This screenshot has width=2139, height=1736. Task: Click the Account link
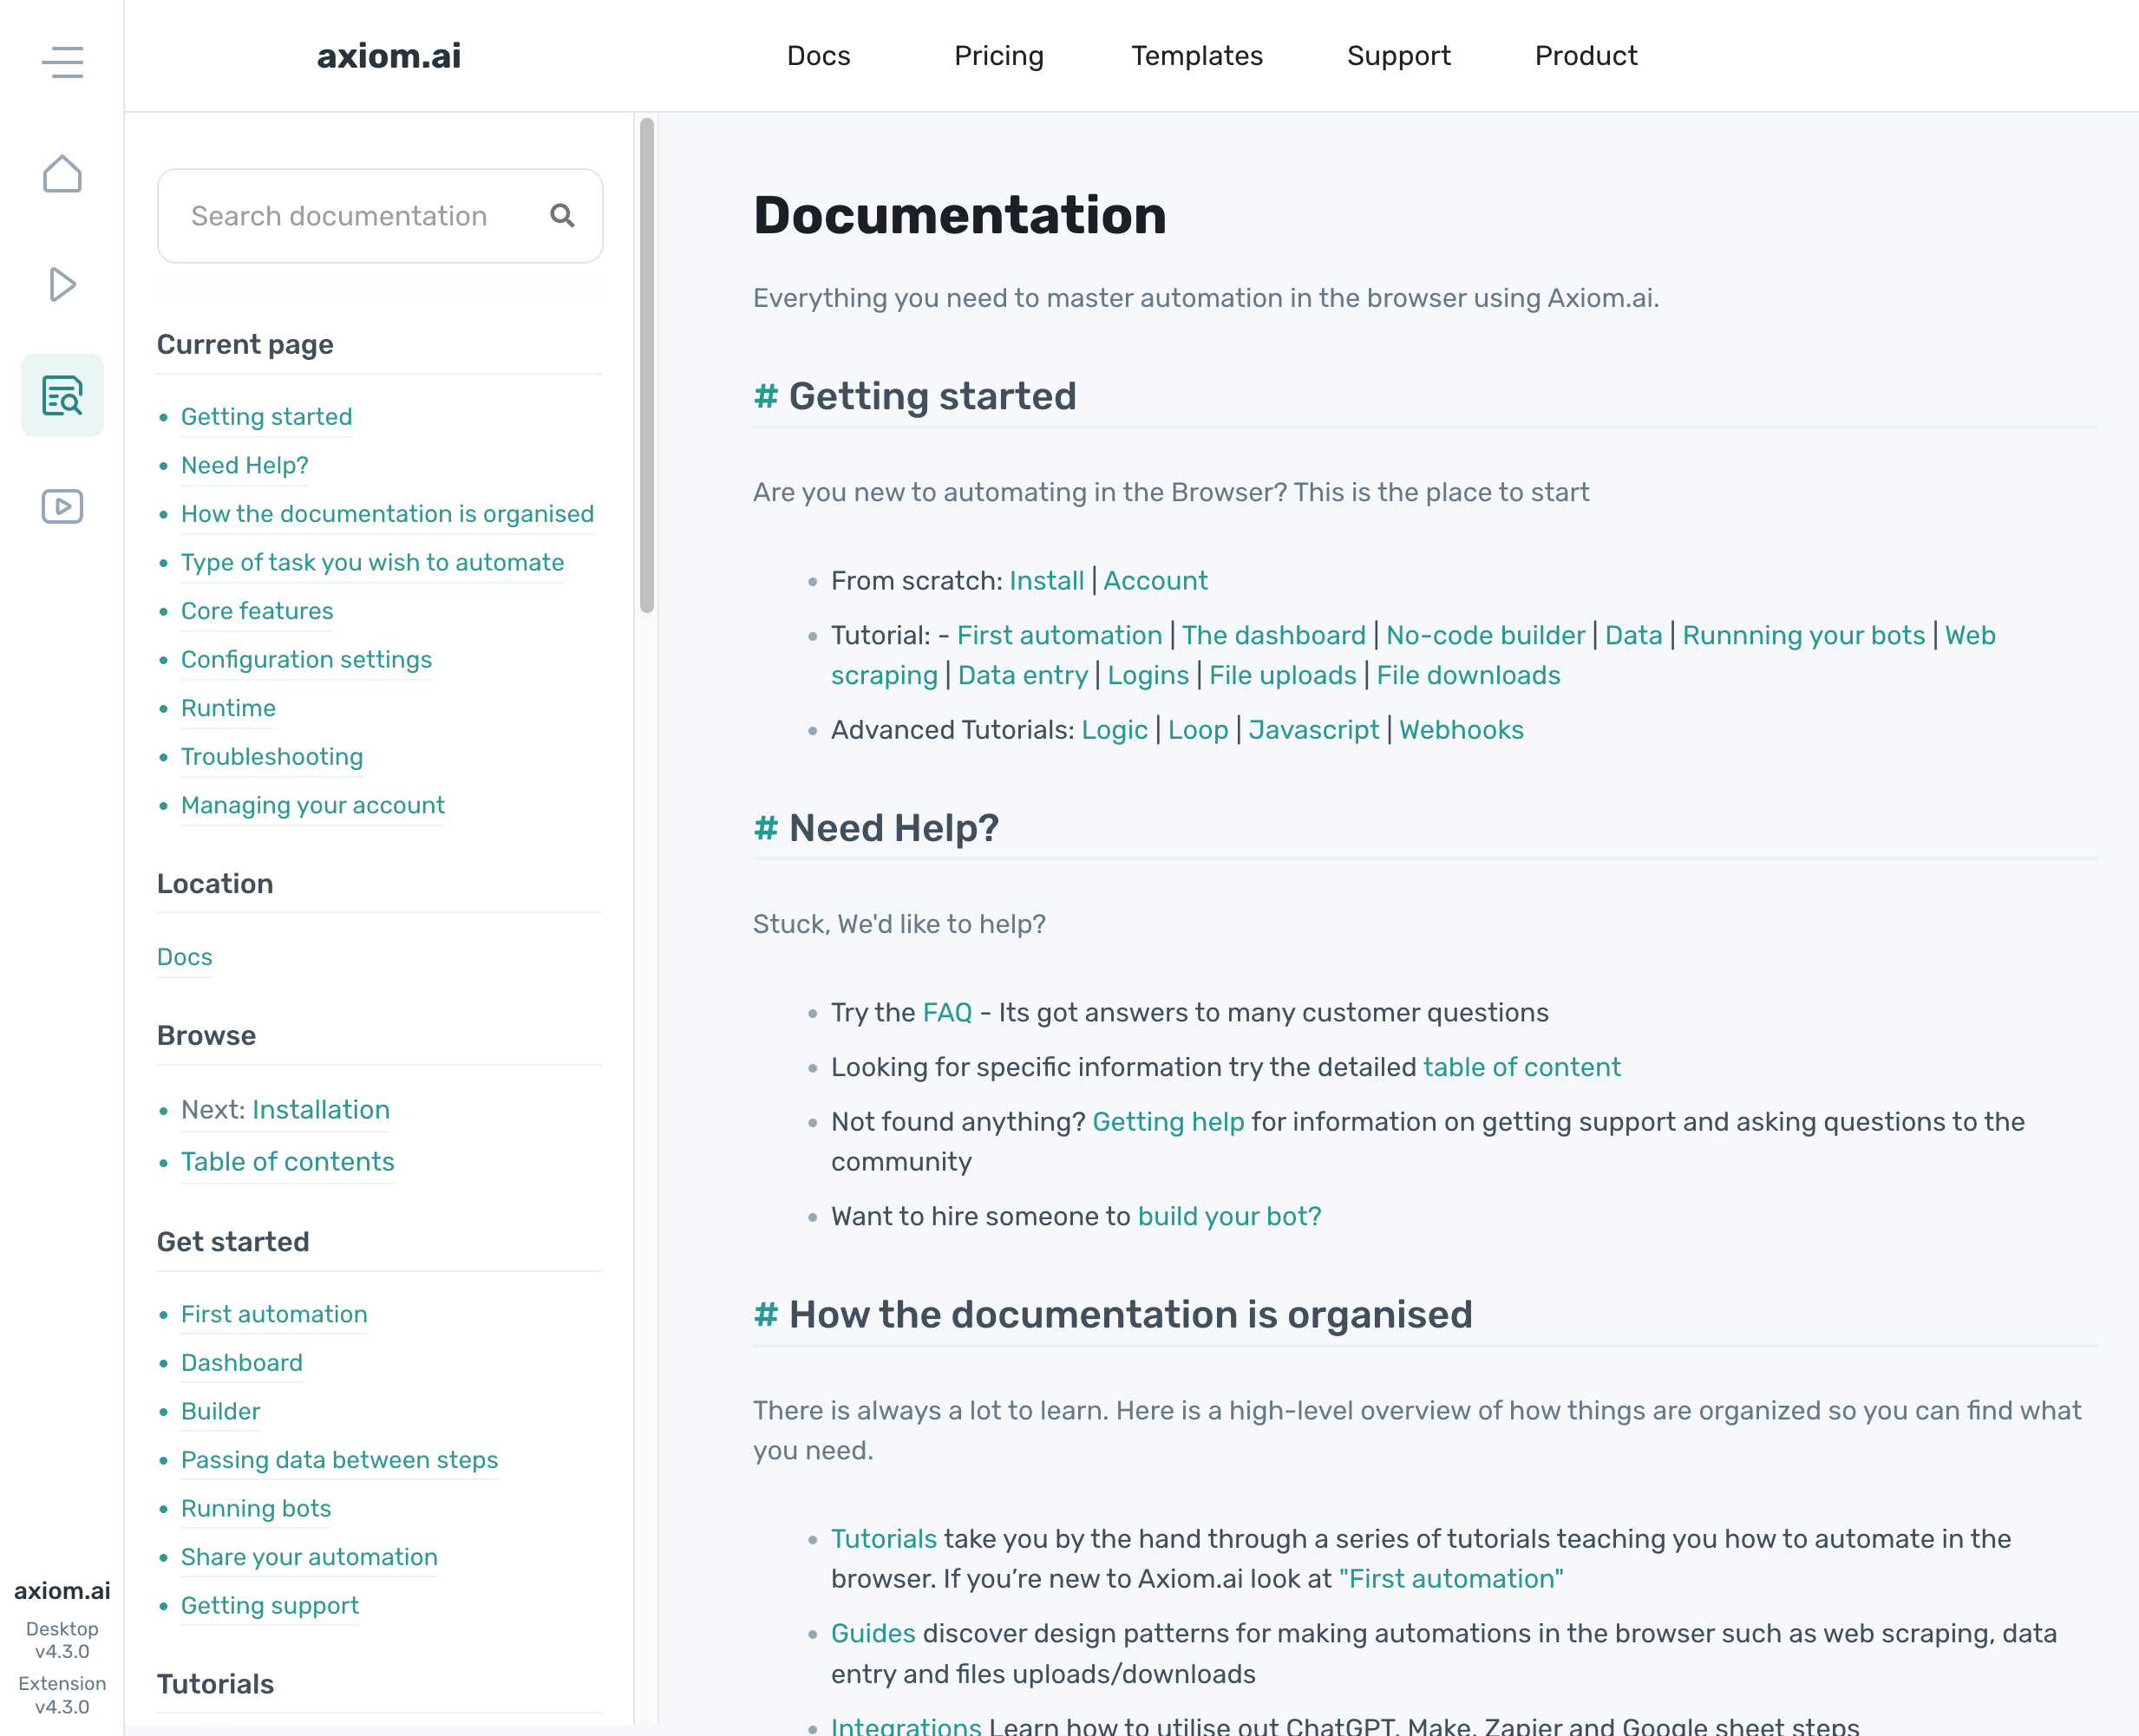[x=1155, y=581]
